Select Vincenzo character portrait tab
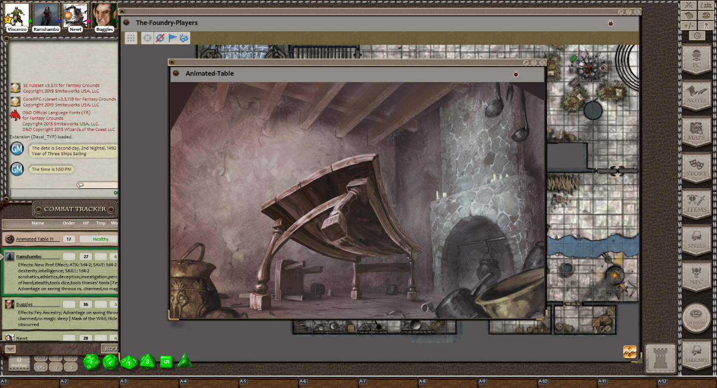 pyautogui.click(x=17, y=16)
